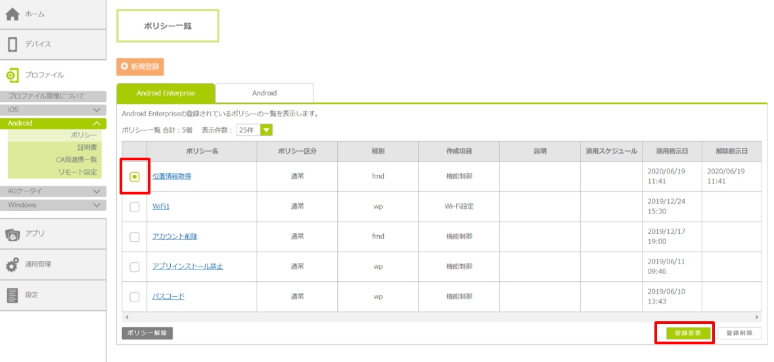Uncheck the 位置情報取得 policy checkbox
Image resolution: width=774 pixels, height=362 pixels.
click(135, 177)
